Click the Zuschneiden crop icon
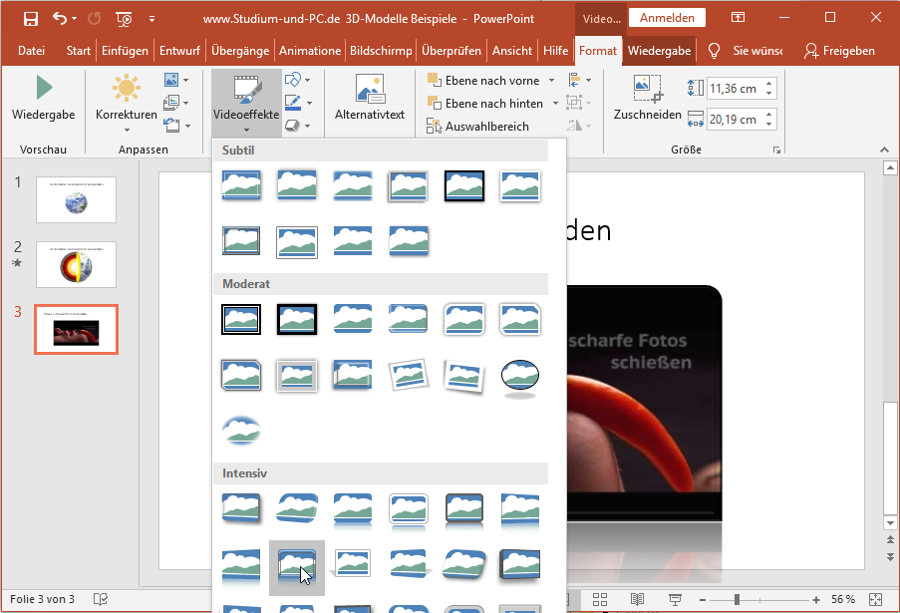Viewport: 900px width, 613px height. click(648, 88)
